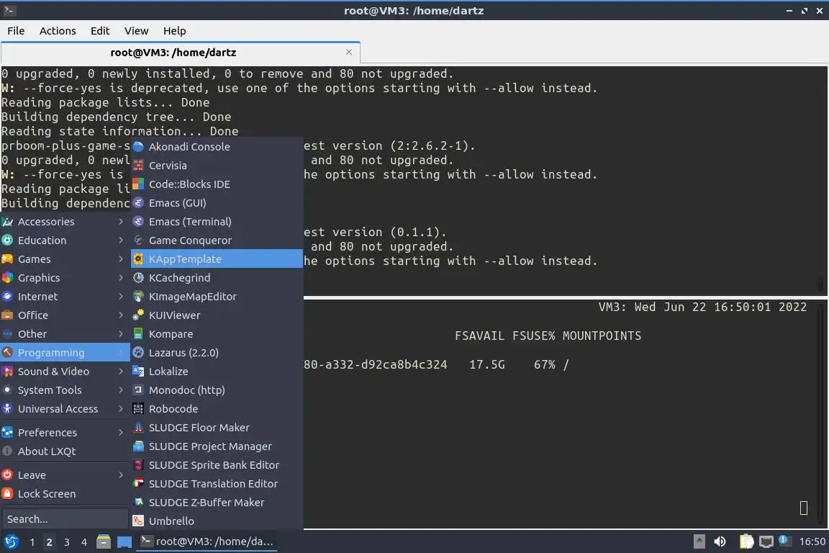Launch Umbrello UML modeller
829x553 pixels.
click(x=217, y=521)
